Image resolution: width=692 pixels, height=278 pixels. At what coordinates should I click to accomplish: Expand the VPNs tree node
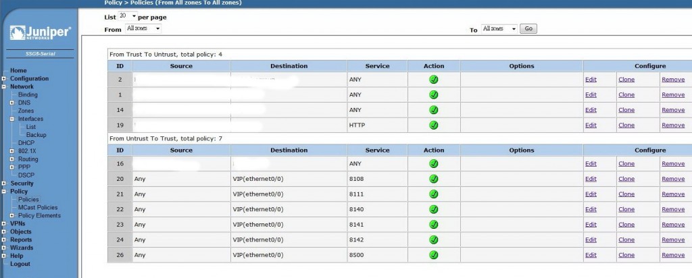pos(3,224)
